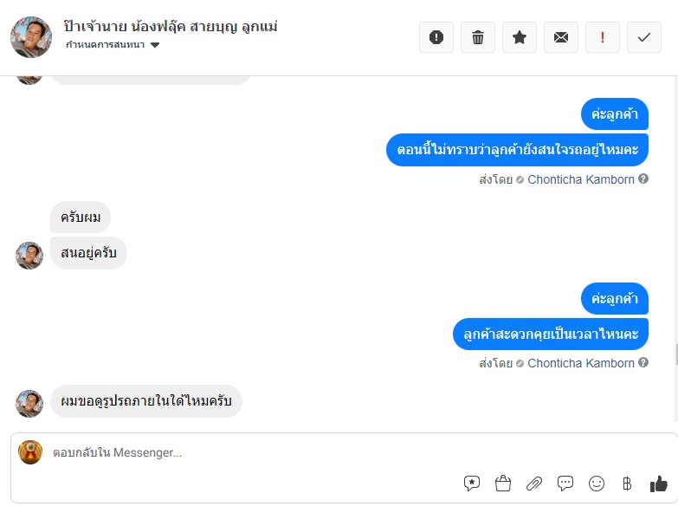Image resolution: width=678 pixels, height=513 pixels.
Task: Delete conversation using trash can icon
Action: [478, 37]
